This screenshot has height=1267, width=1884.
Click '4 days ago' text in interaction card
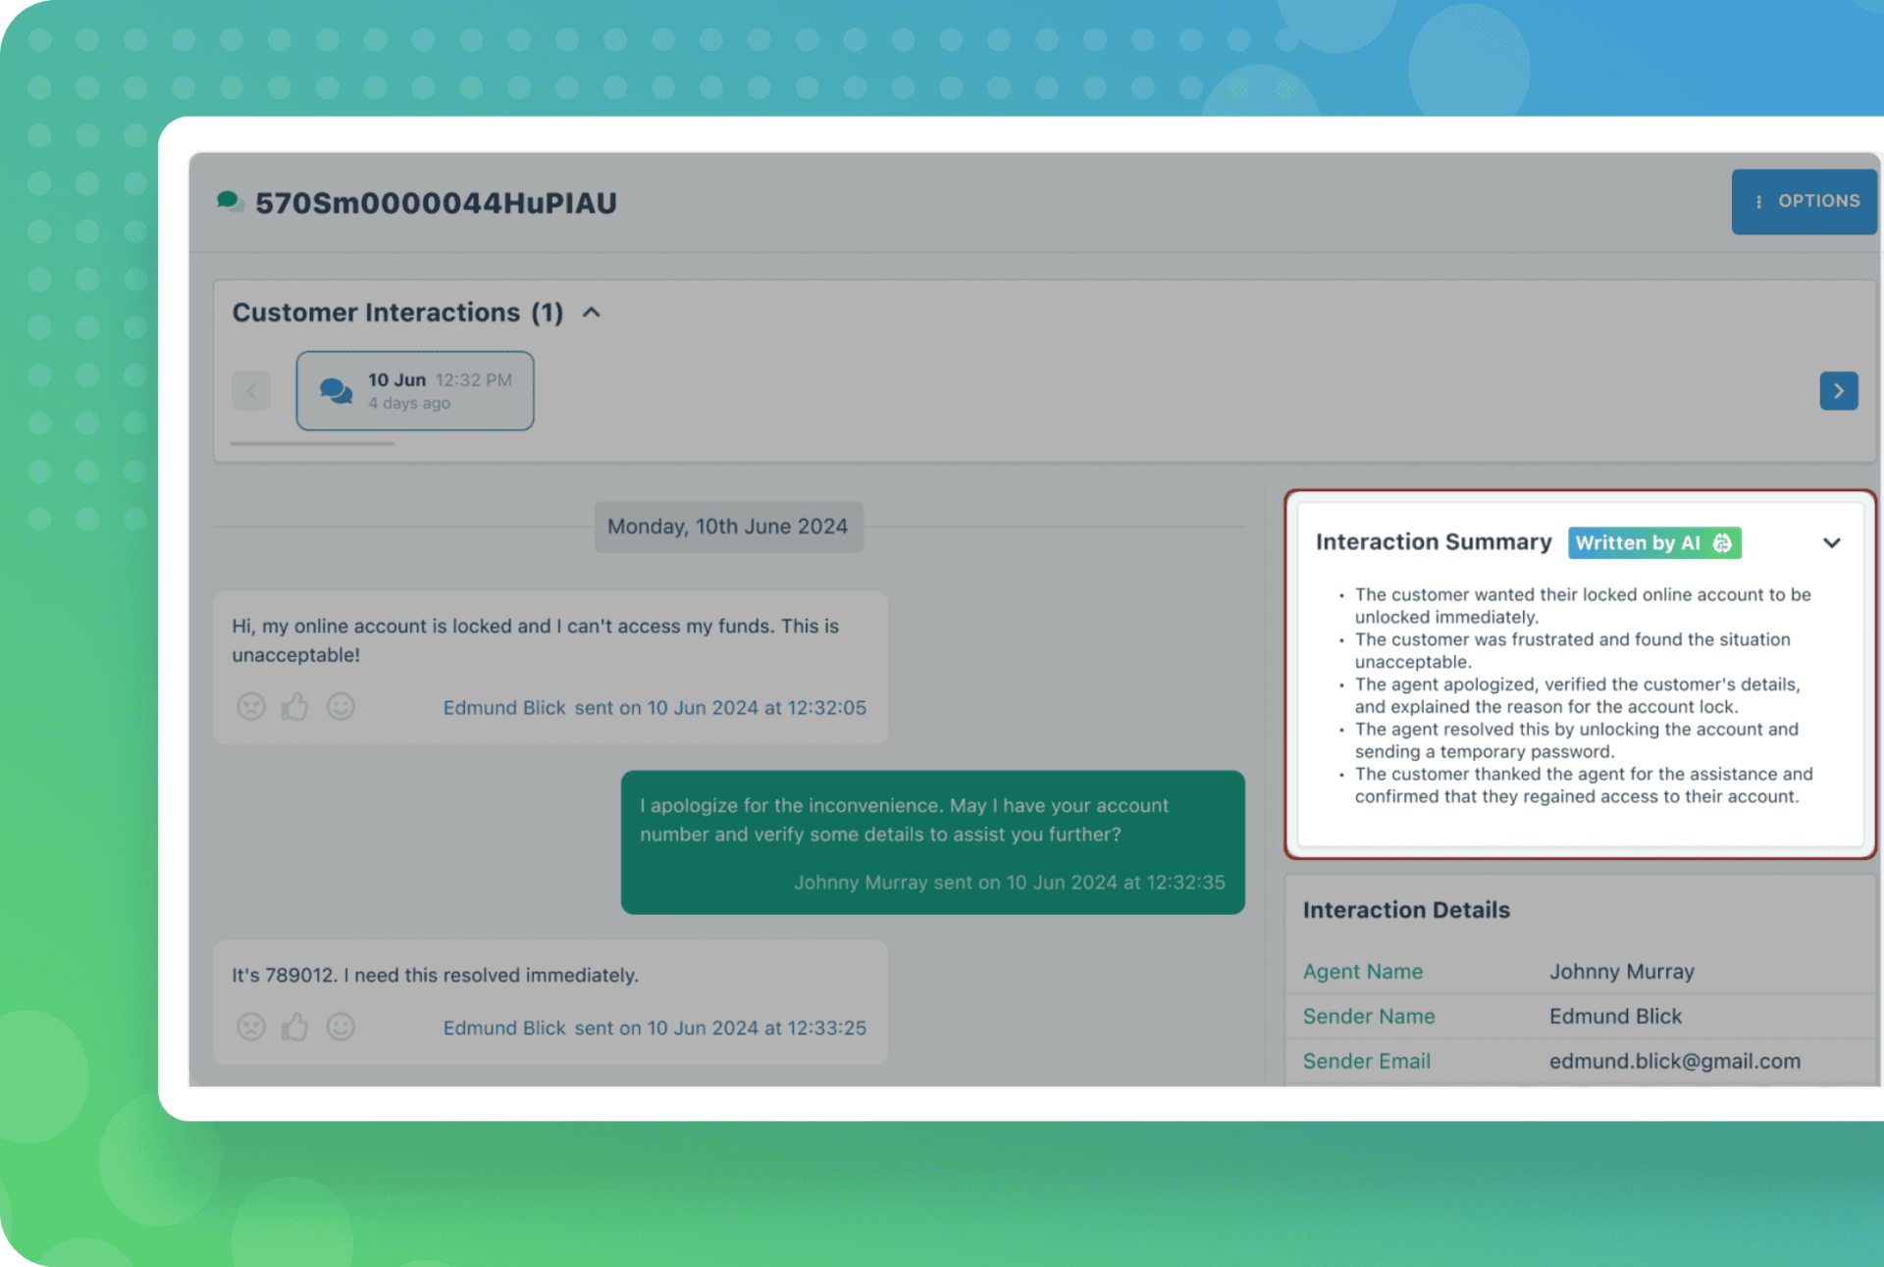pos(409,404)
